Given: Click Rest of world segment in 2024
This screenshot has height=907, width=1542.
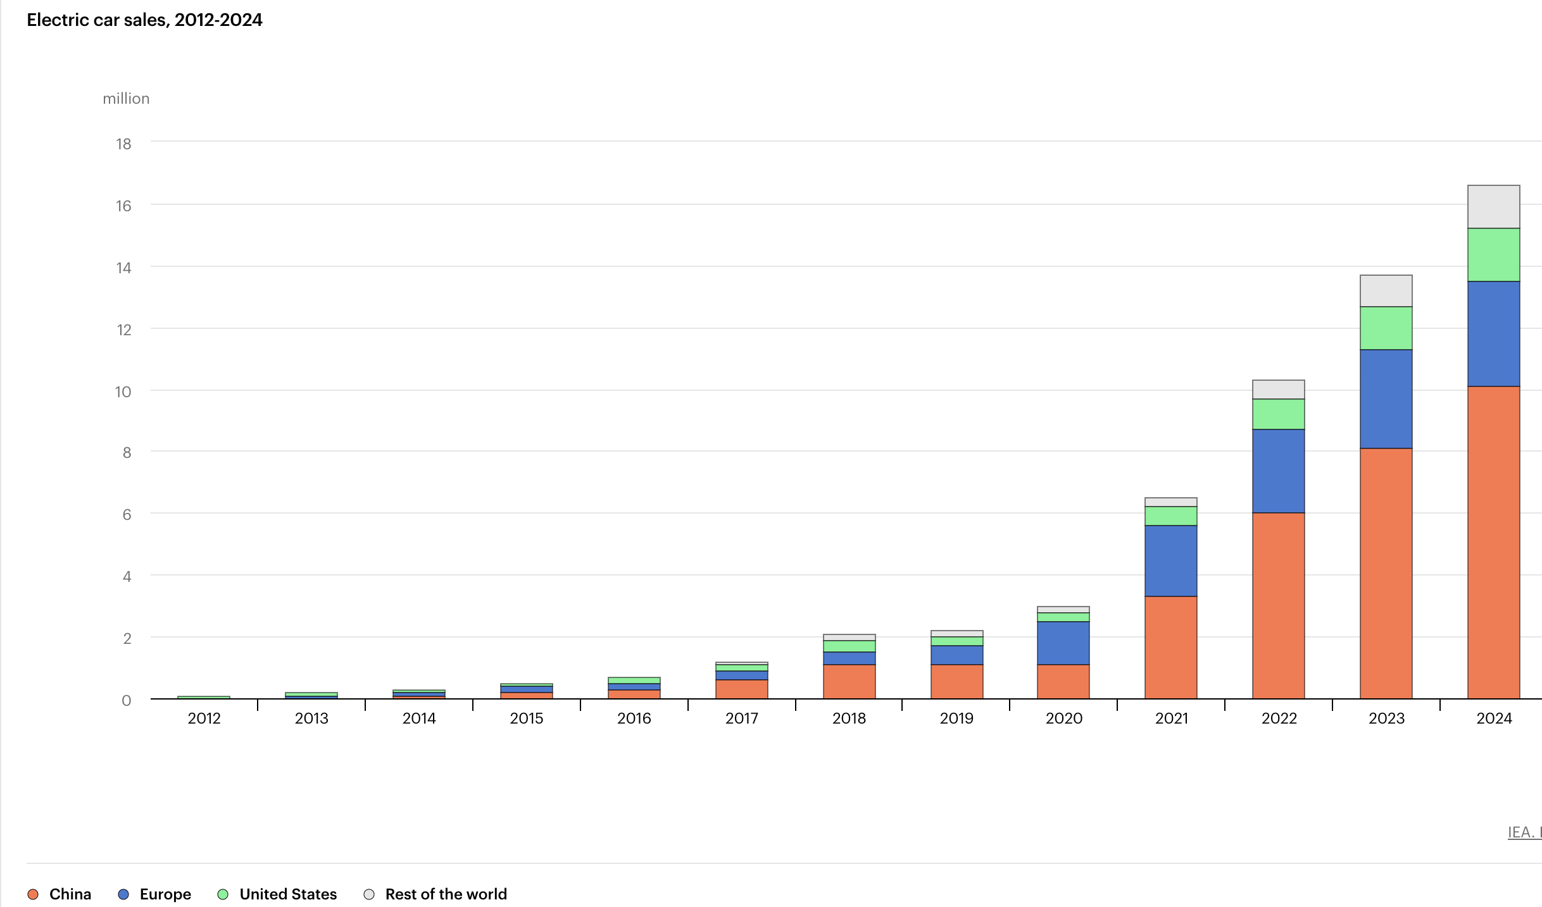Looking at the screenshot, I should [1493, 206].
